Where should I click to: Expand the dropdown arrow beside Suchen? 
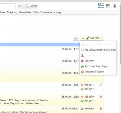tap(20, 6)
